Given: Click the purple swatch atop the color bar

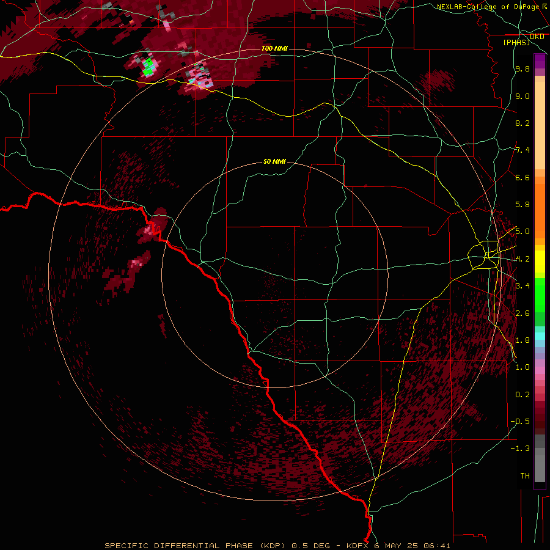Looking at the screenshot, I should (540, 61).
